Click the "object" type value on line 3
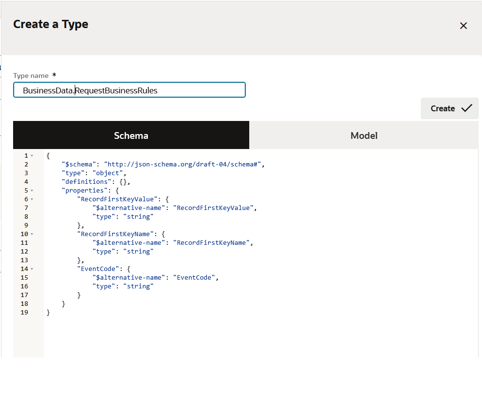The width and height of the screenshot is (482, 404). click(108, 173)
